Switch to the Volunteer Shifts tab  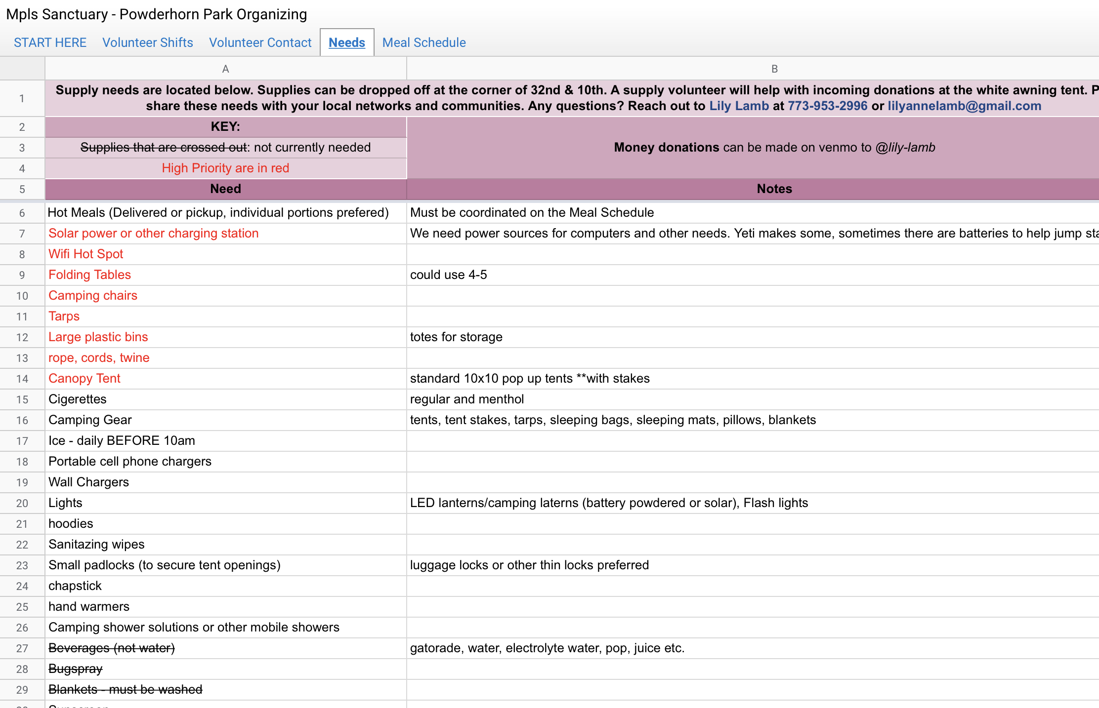pyautogui.click(x=148, y=42)
